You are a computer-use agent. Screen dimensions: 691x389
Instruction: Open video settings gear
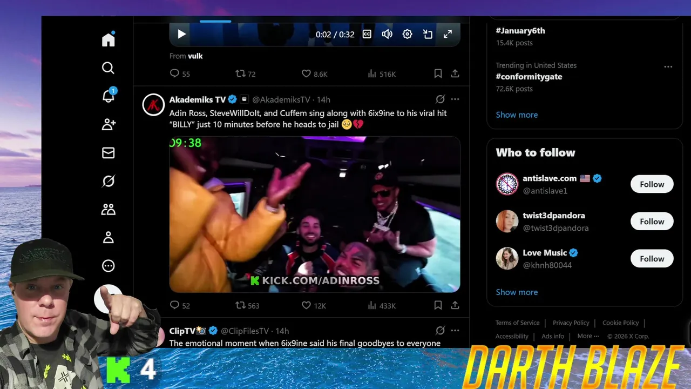tap(407, 34)
